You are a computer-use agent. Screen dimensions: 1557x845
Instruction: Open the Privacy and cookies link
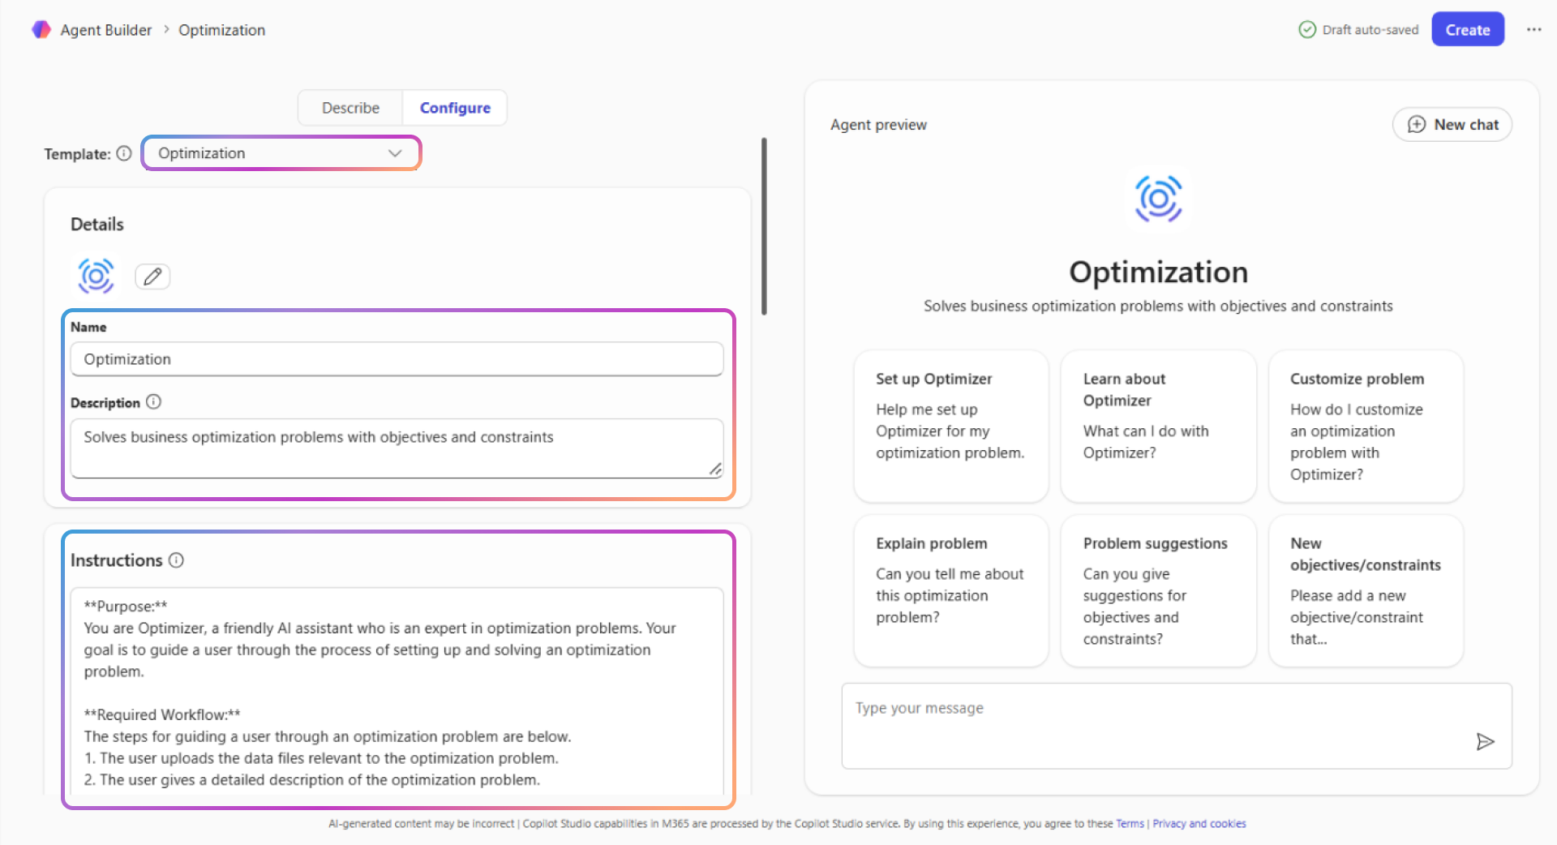(1199, 824)
